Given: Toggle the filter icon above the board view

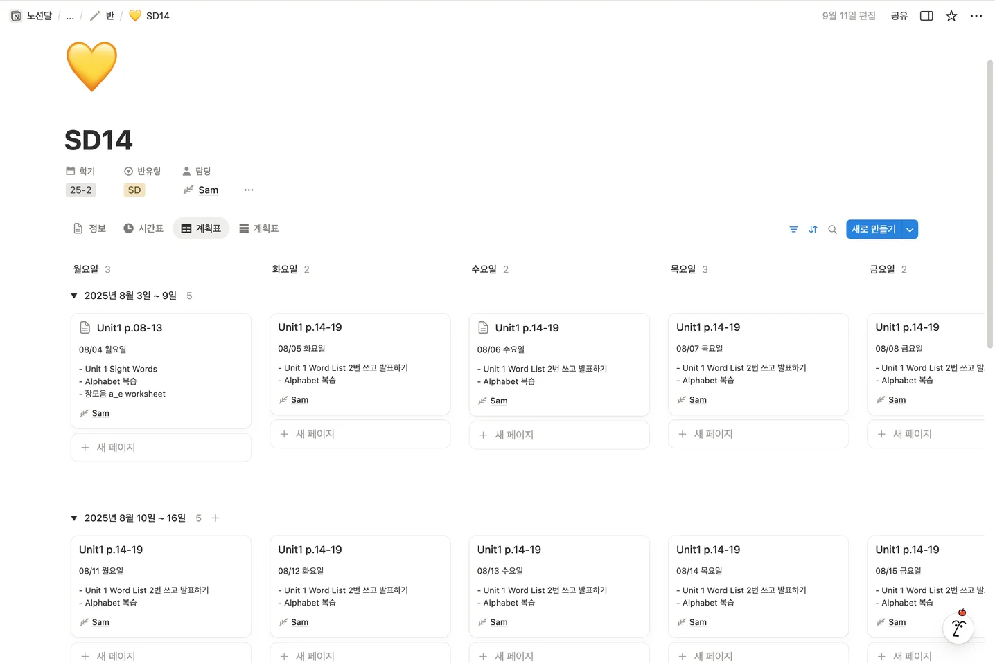Looking at the screenshot, I should [793, 229].
